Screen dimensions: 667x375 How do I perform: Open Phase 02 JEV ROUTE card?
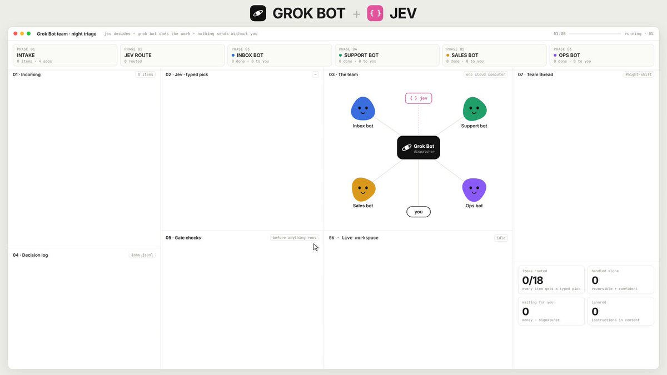tap(172, 55)
